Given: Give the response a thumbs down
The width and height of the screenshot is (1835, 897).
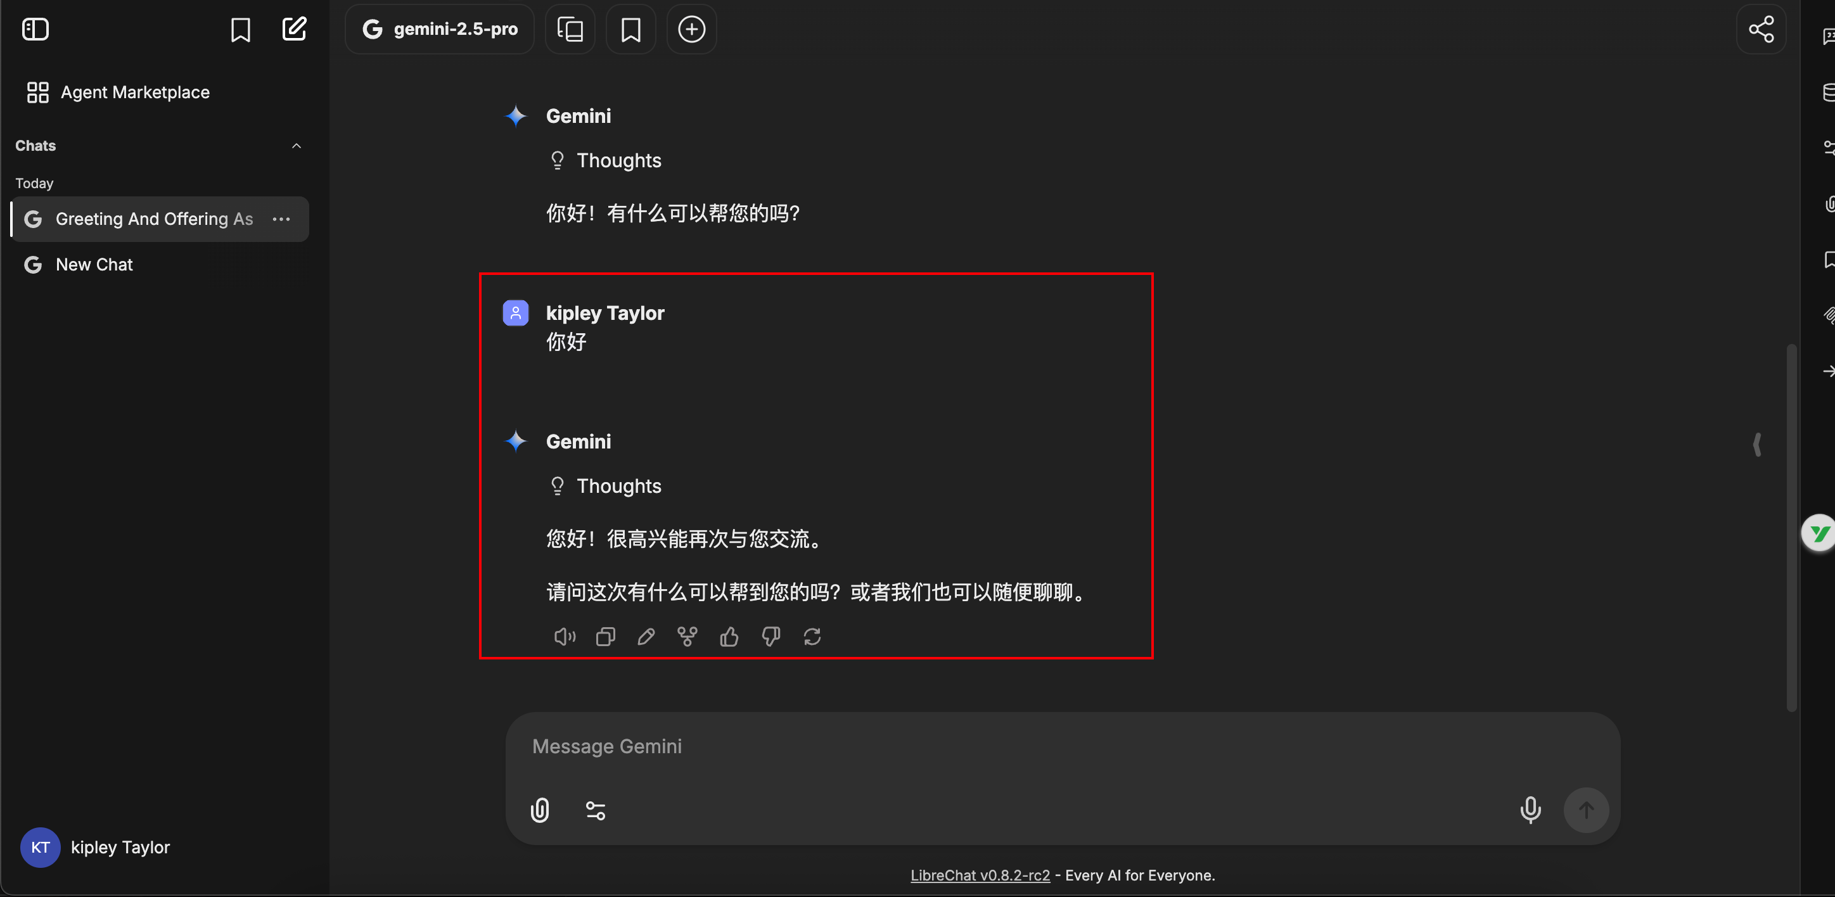Looking at the screenshot, I should click(x=770, y=637).
